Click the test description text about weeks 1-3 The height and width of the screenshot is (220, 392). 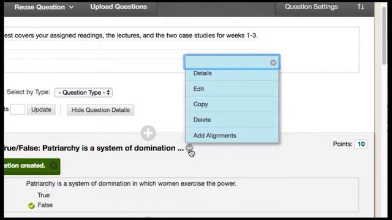130,35
